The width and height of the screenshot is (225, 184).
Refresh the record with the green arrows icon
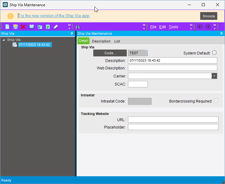(48, 27)
